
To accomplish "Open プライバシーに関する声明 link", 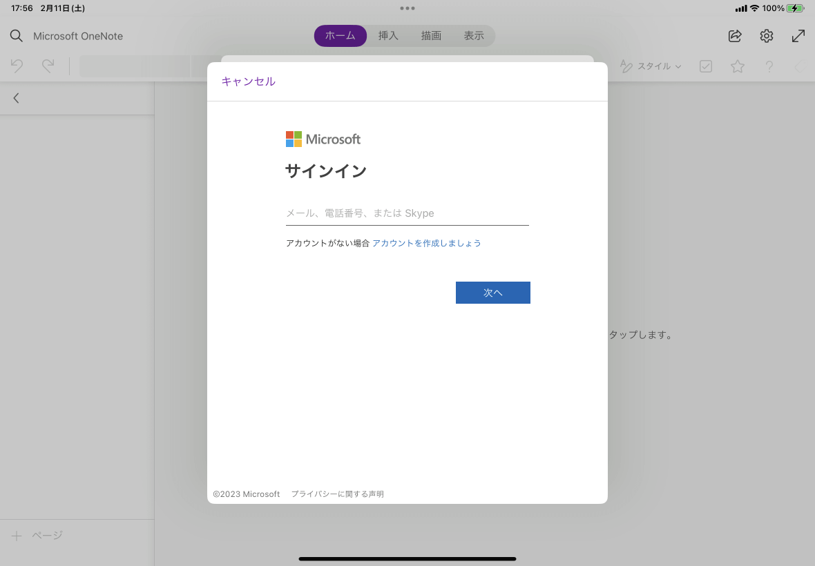I will pos(337,494).
